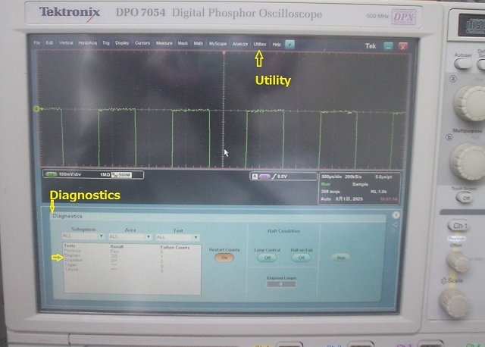485x347 pixels.
Task: Toggle Halt on Fail Off button
Action: point(302,258)
